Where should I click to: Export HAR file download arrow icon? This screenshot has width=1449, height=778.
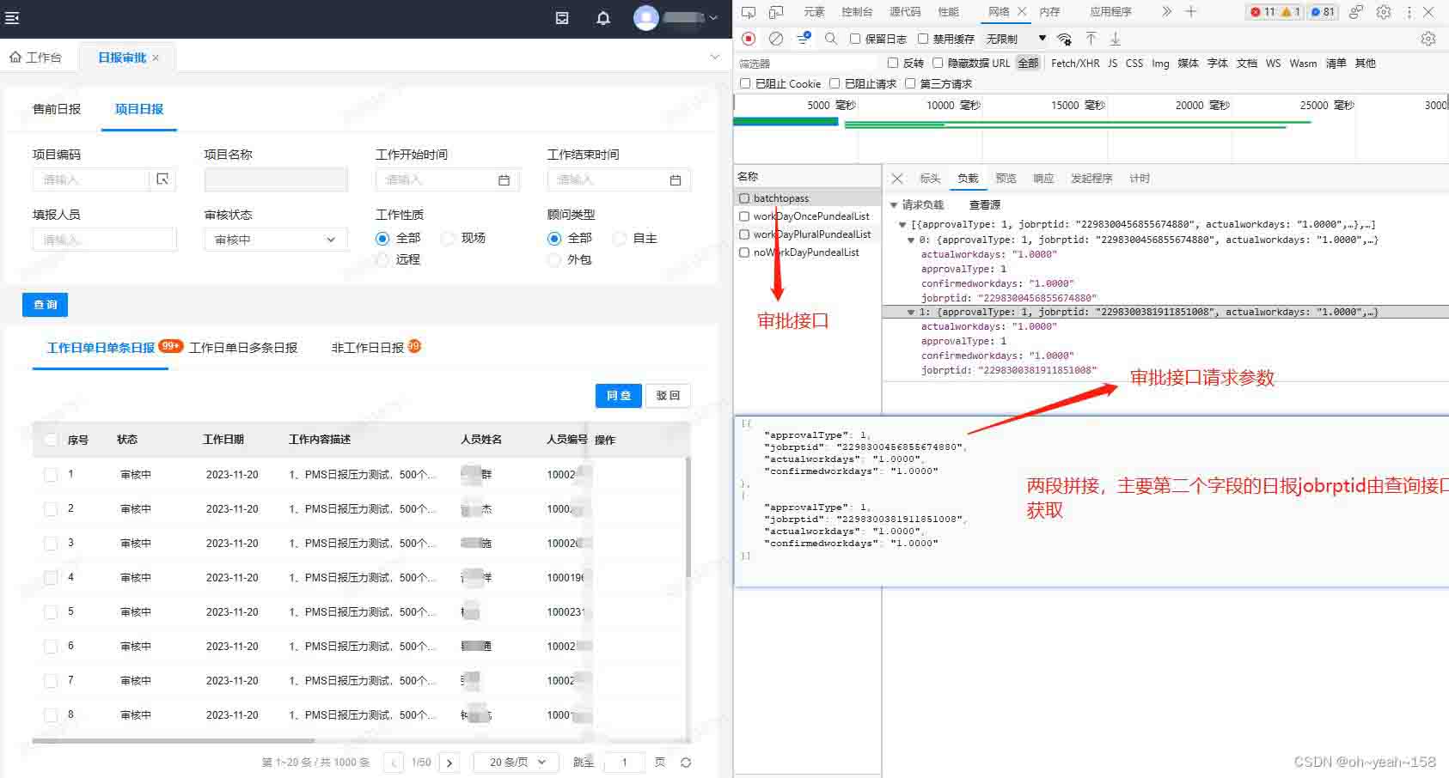(1116, 39)
